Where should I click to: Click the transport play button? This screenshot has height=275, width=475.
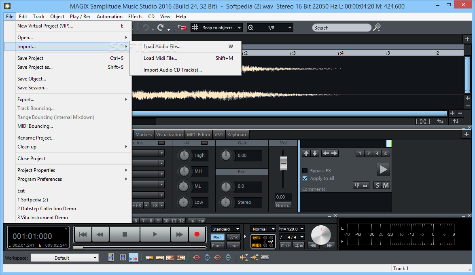coord(155,234)
